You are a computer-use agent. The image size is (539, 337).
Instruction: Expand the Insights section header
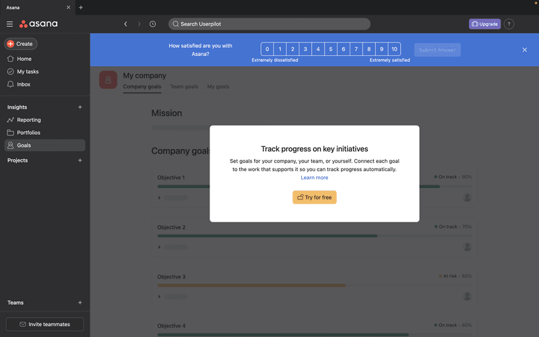18,107
